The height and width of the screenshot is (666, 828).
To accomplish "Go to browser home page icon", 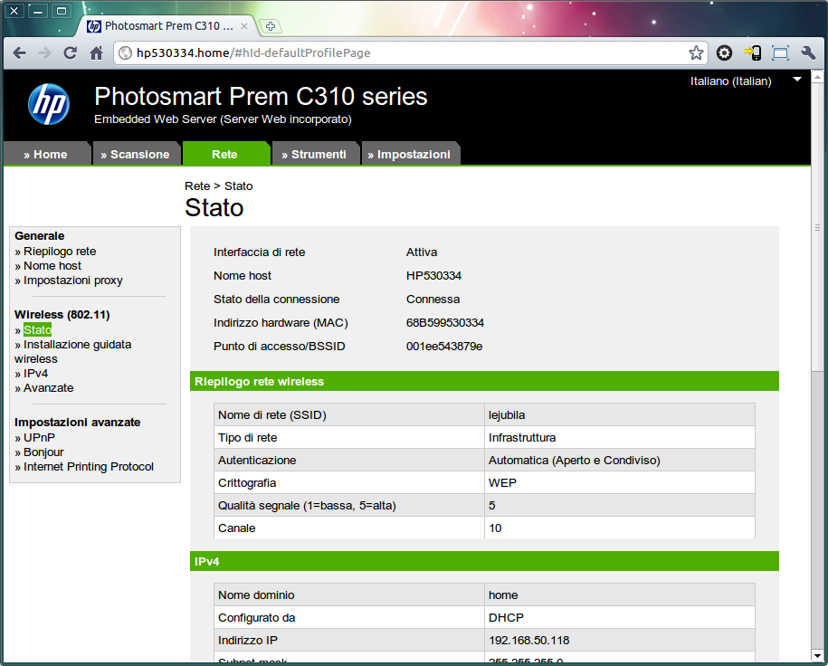I will tap(96, 52).
